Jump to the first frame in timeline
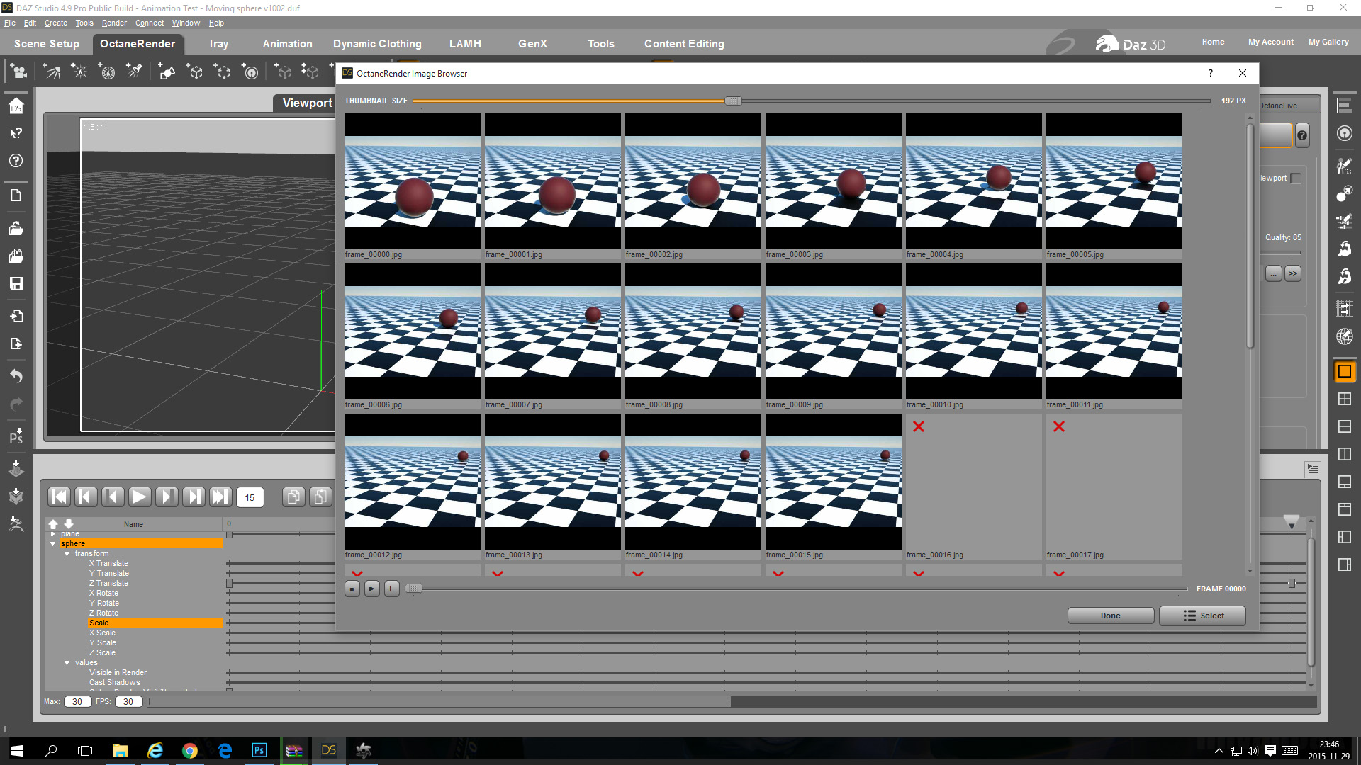Image resolution: width=1361 pixels, height=765 pixels. (60, 497)
